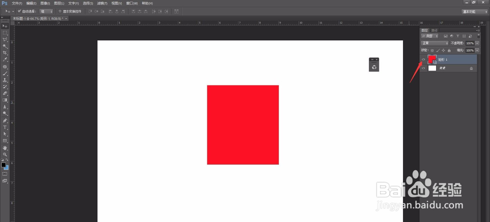This screenshot has height=222, width=490.
Task: Toggle the lock all icon in Layers panel
Action: pos(449,51)
